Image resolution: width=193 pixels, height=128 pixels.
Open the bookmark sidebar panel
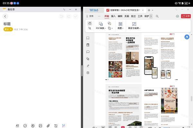click(x=88, y=38)
